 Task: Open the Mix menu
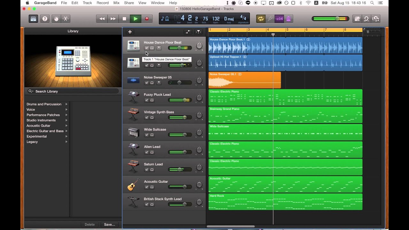pos(116,3)
